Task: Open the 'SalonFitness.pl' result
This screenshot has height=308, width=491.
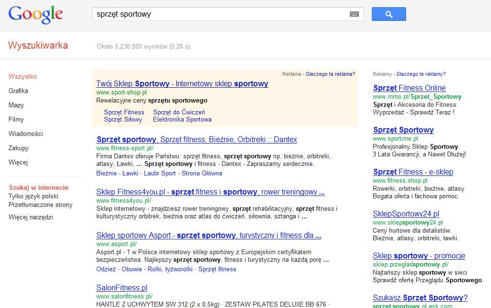Action: point(122,287)
